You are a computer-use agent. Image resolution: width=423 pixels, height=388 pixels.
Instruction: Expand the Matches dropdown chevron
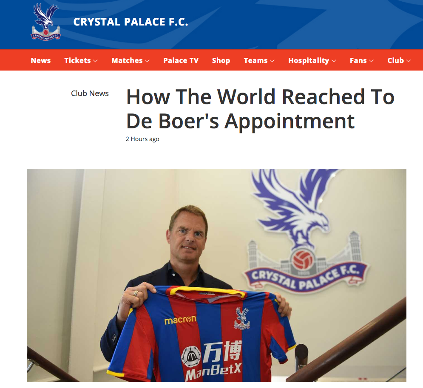pyautogui.click(x=147, y=61)
